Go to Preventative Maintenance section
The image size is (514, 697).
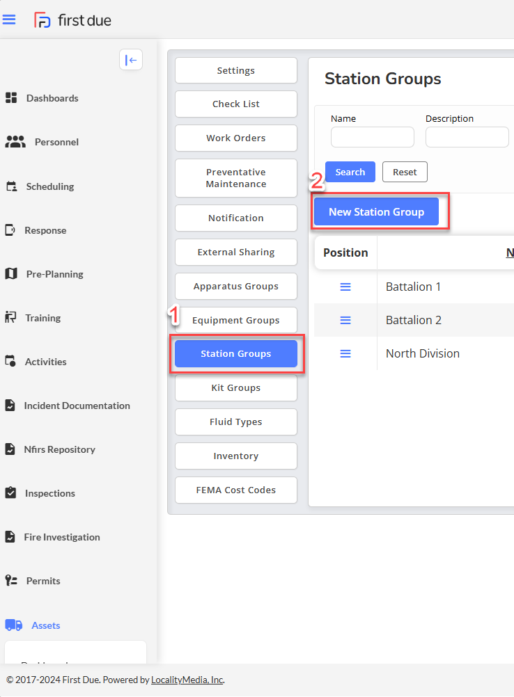(x=236, y=178)
